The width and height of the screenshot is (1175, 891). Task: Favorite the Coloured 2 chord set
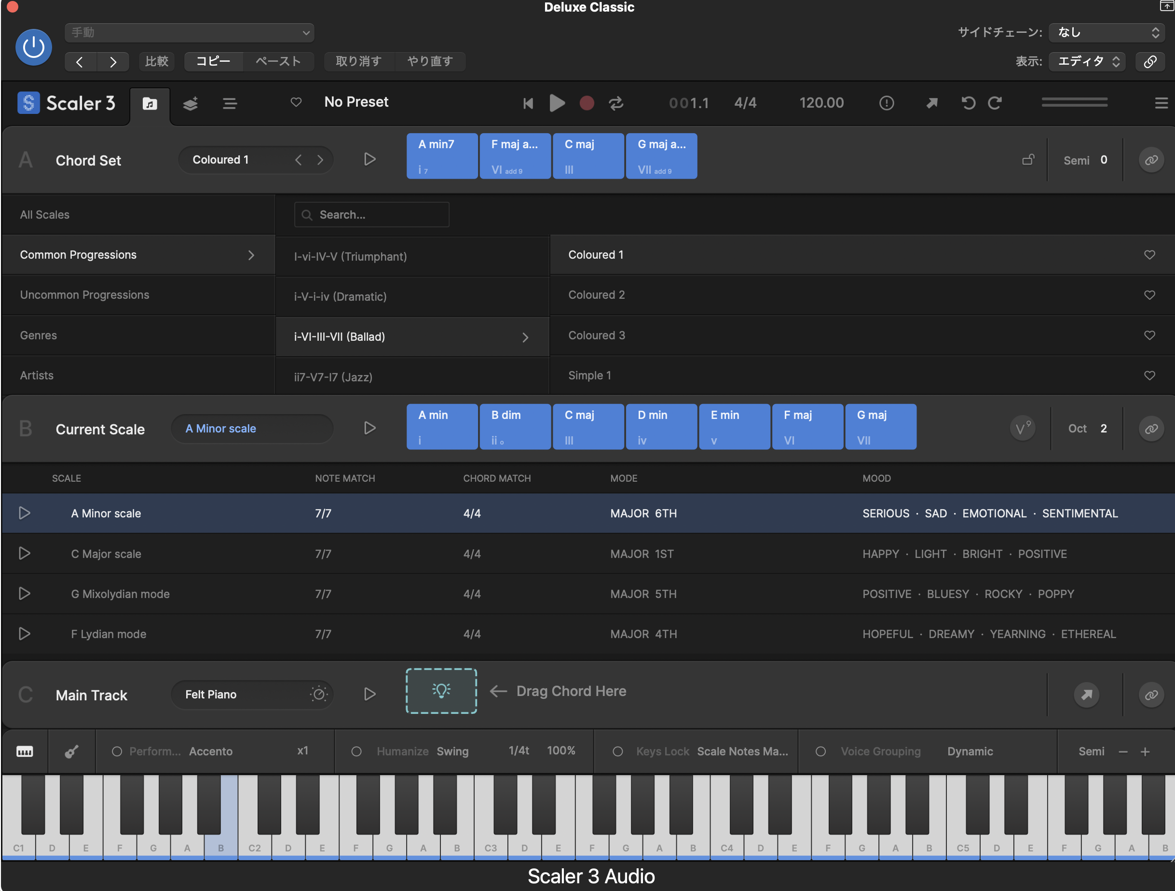coord(1149,295)
